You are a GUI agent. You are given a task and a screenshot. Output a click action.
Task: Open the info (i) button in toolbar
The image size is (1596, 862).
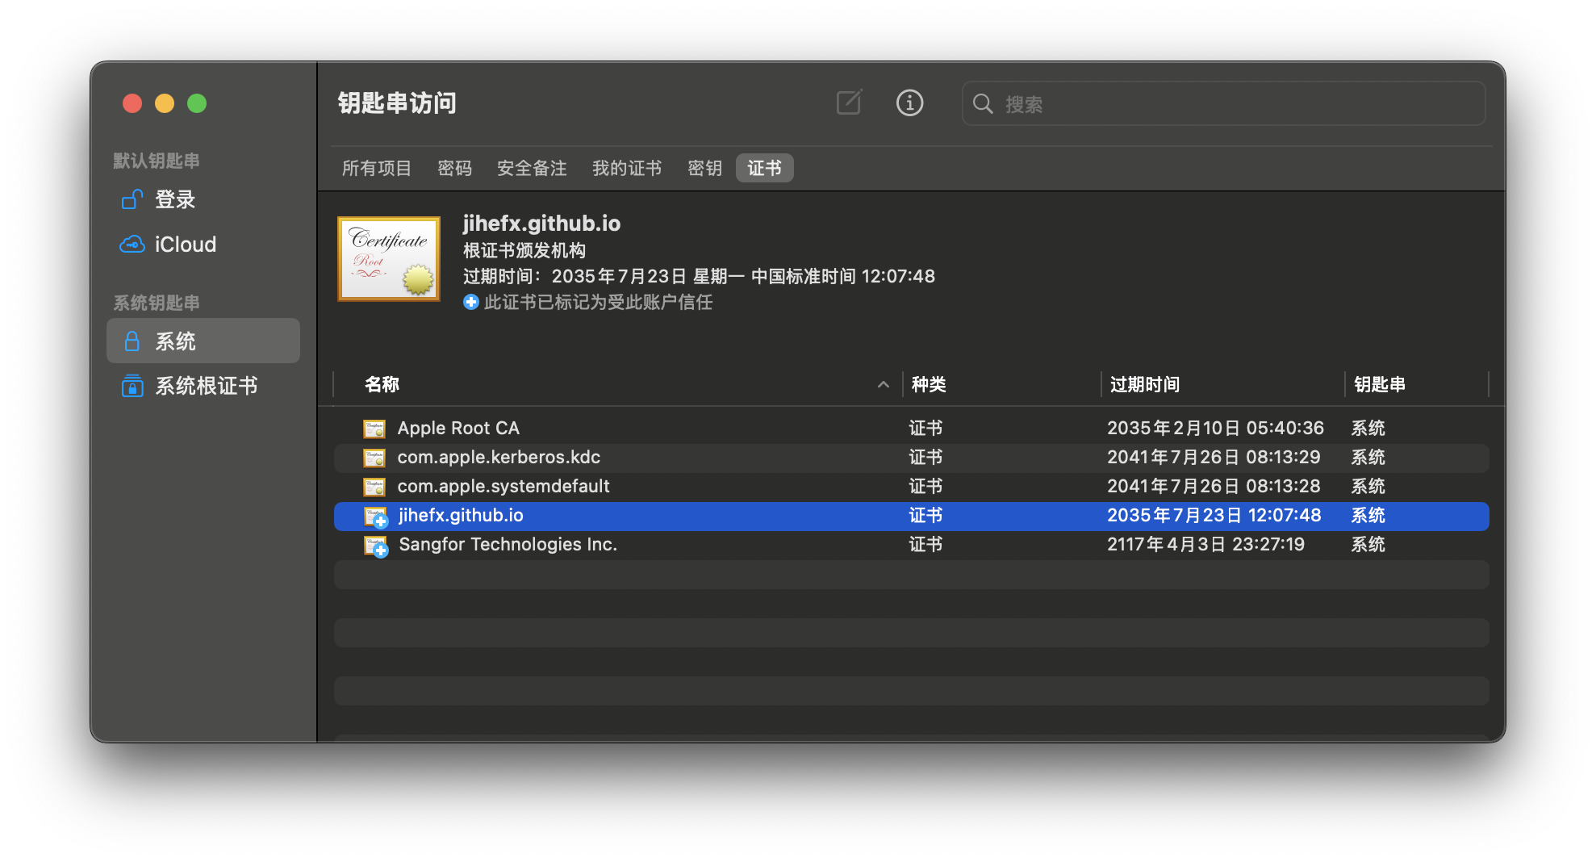coord(909,103)
